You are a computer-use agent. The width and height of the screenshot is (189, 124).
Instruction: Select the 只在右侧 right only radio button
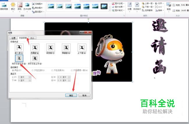(x=52, y=70)
